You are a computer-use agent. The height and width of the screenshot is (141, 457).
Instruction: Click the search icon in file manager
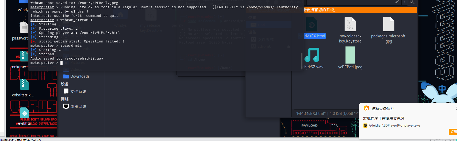pyautogui.click(x=412, y=2)
